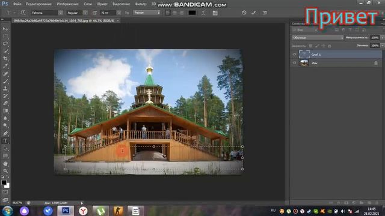The height and width of the screenshot is (216, 385).
Task: Select the Gradient tool
Action: 5,111
